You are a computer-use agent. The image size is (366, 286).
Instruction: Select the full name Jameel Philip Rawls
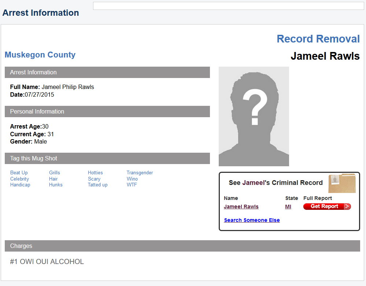[x=68, y=87]
